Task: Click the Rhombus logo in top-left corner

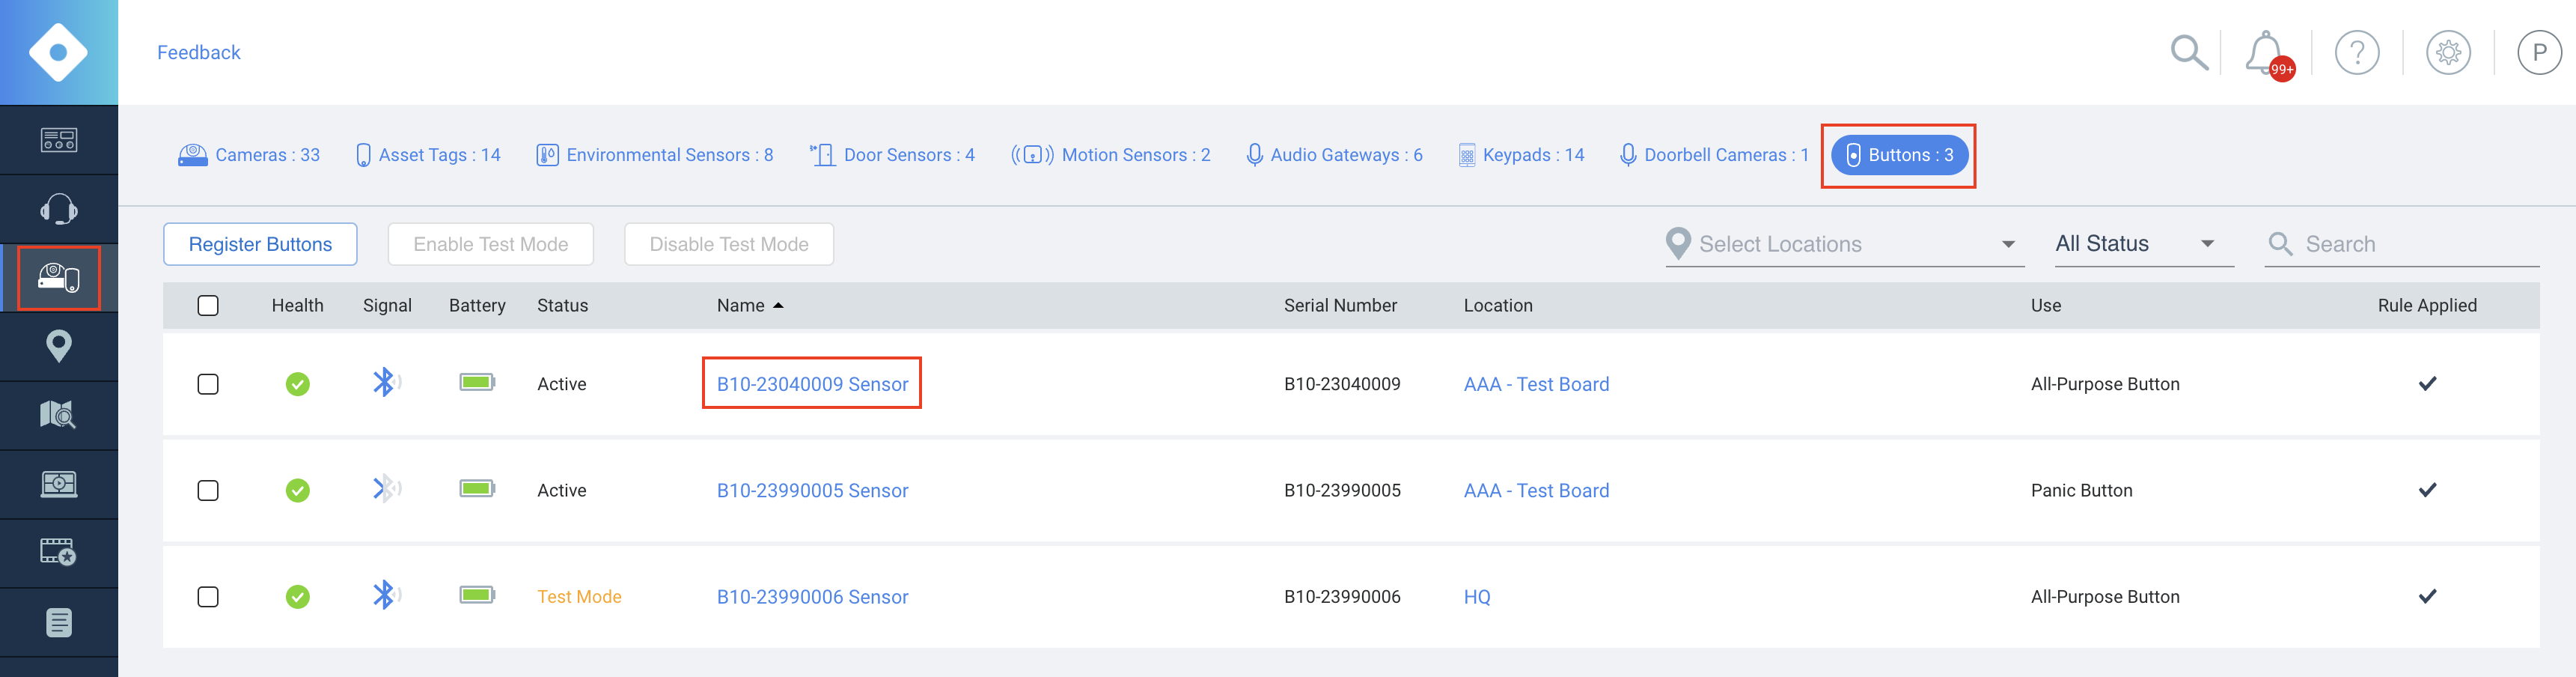Action: click(58, 52)
